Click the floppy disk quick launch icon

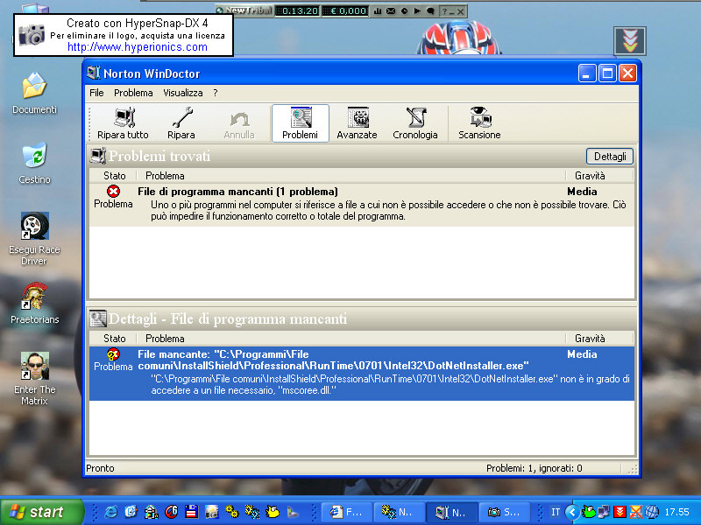click(191, 512)
